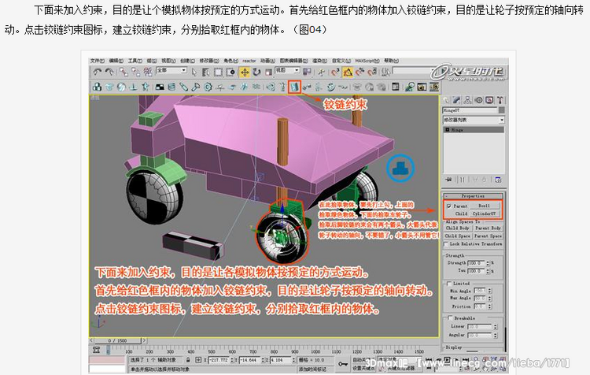Choose the rectangular selection region icon
The image size is (590, 375).
pos(218,72)
